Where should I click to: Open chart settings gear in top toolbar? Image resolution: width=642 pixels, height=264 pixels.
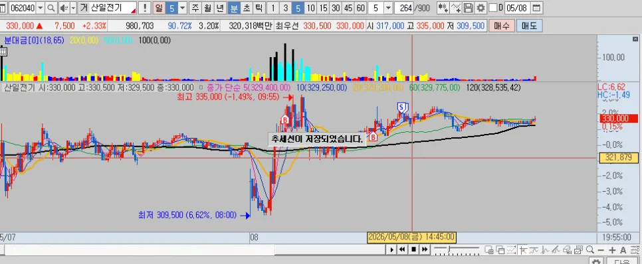pyautogui.click(x=481, y=8)
